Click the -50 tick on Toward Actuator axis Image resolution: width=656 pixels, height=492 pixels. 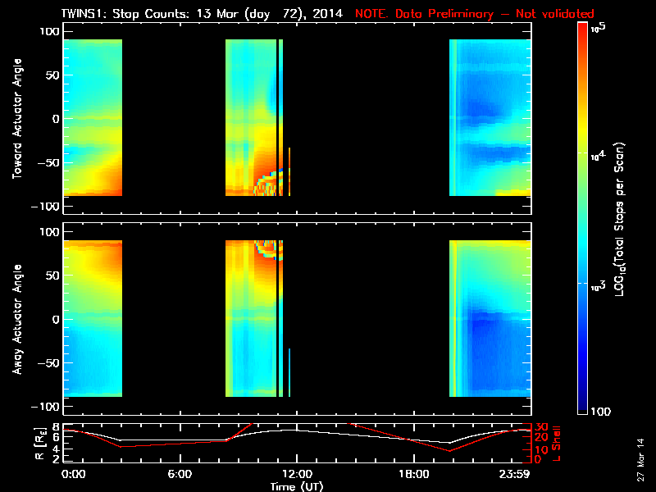coord(48,162)
